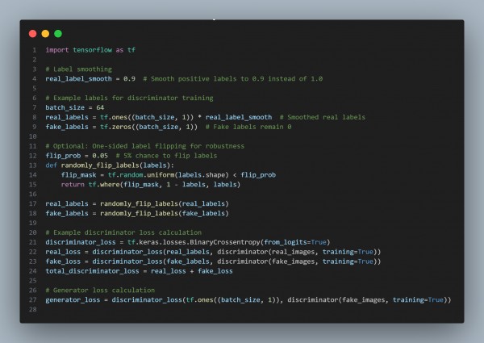
Task: Click line number 19 in gutter
Action: coord(33,223)
